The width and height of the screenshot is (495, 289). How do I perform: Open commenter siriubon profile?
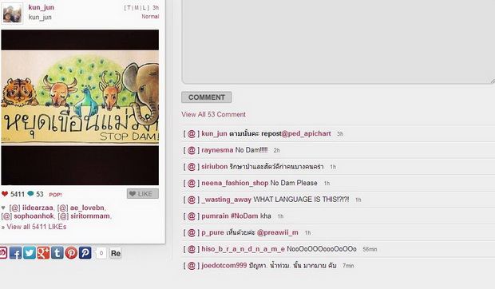click(214, 167)
